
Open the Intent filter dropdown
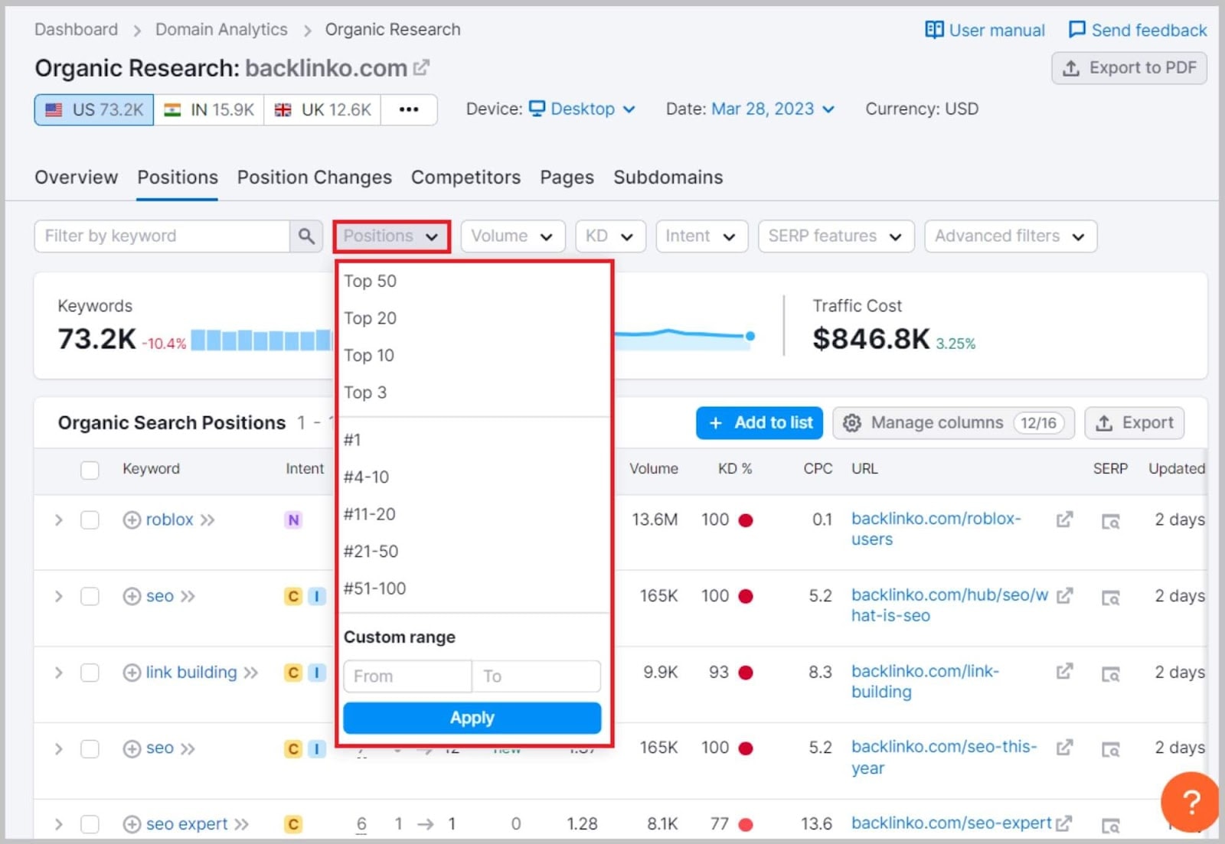(701, 236)
